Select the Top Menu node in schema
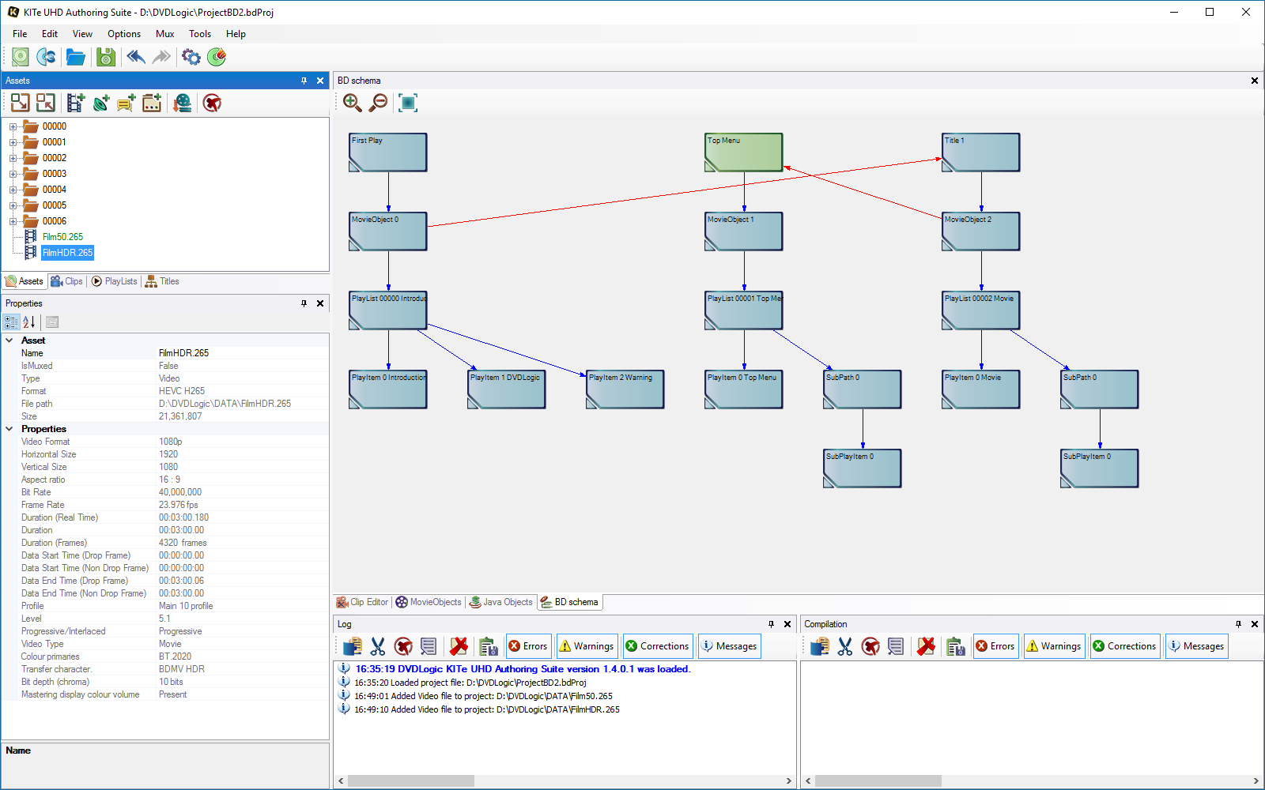 click(x=743, y=152)
